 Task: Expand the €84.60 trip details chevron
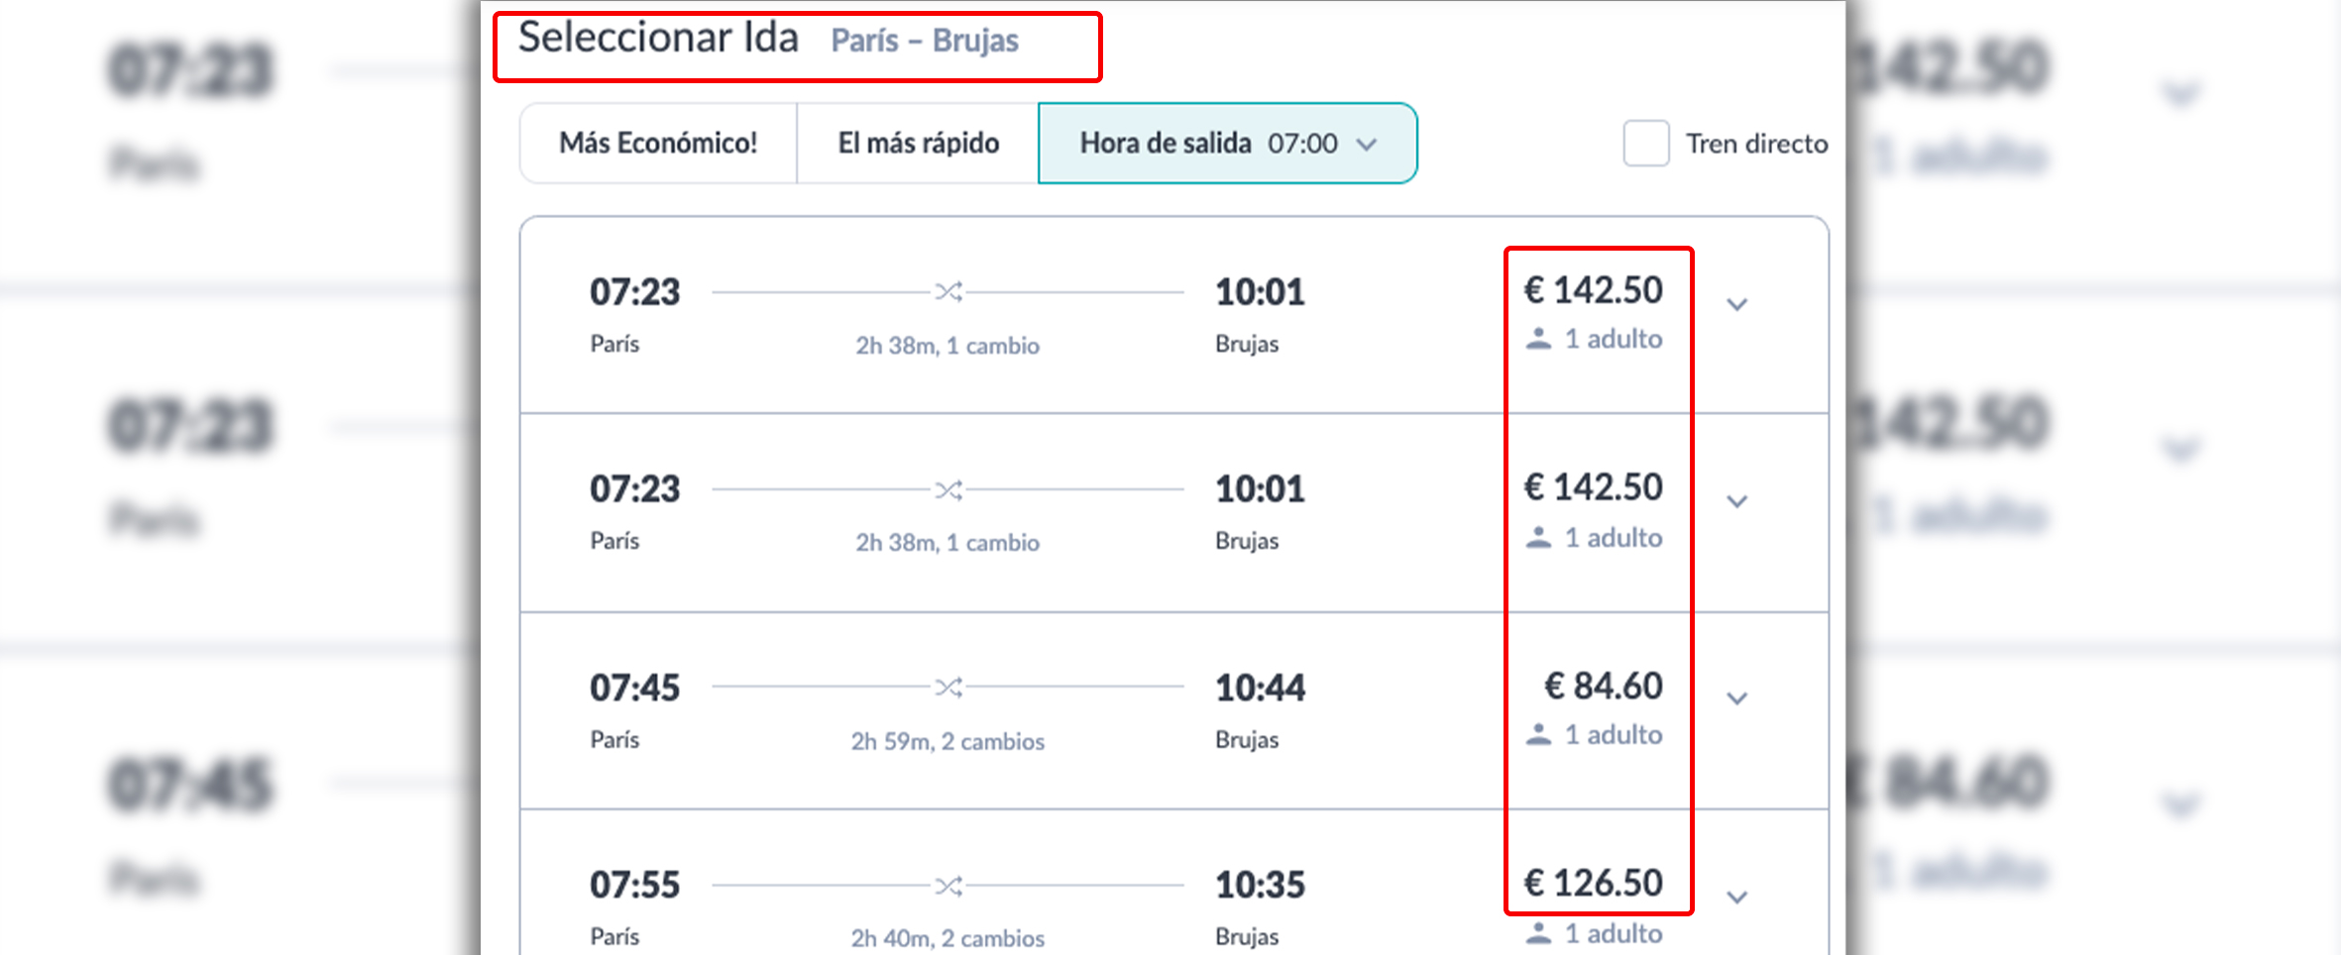1736,699
